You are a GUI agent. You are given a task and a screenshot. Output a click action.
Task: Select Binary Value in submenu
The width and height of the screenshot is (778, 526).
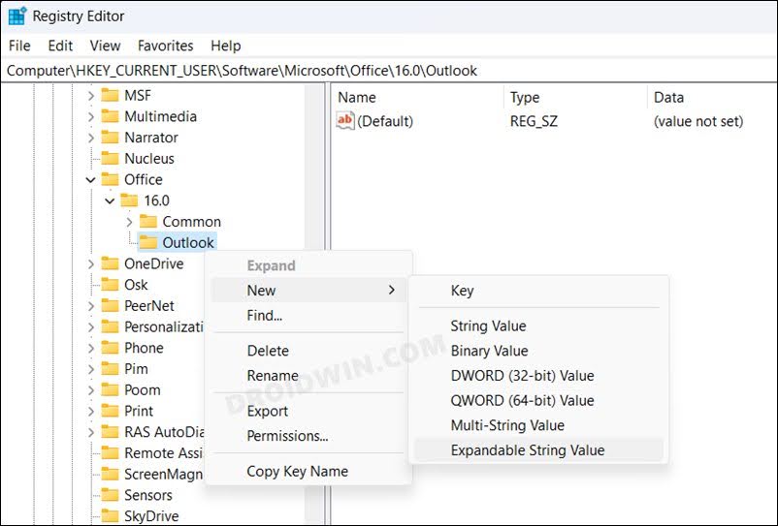pyautogui.click(x=538, y=351)
